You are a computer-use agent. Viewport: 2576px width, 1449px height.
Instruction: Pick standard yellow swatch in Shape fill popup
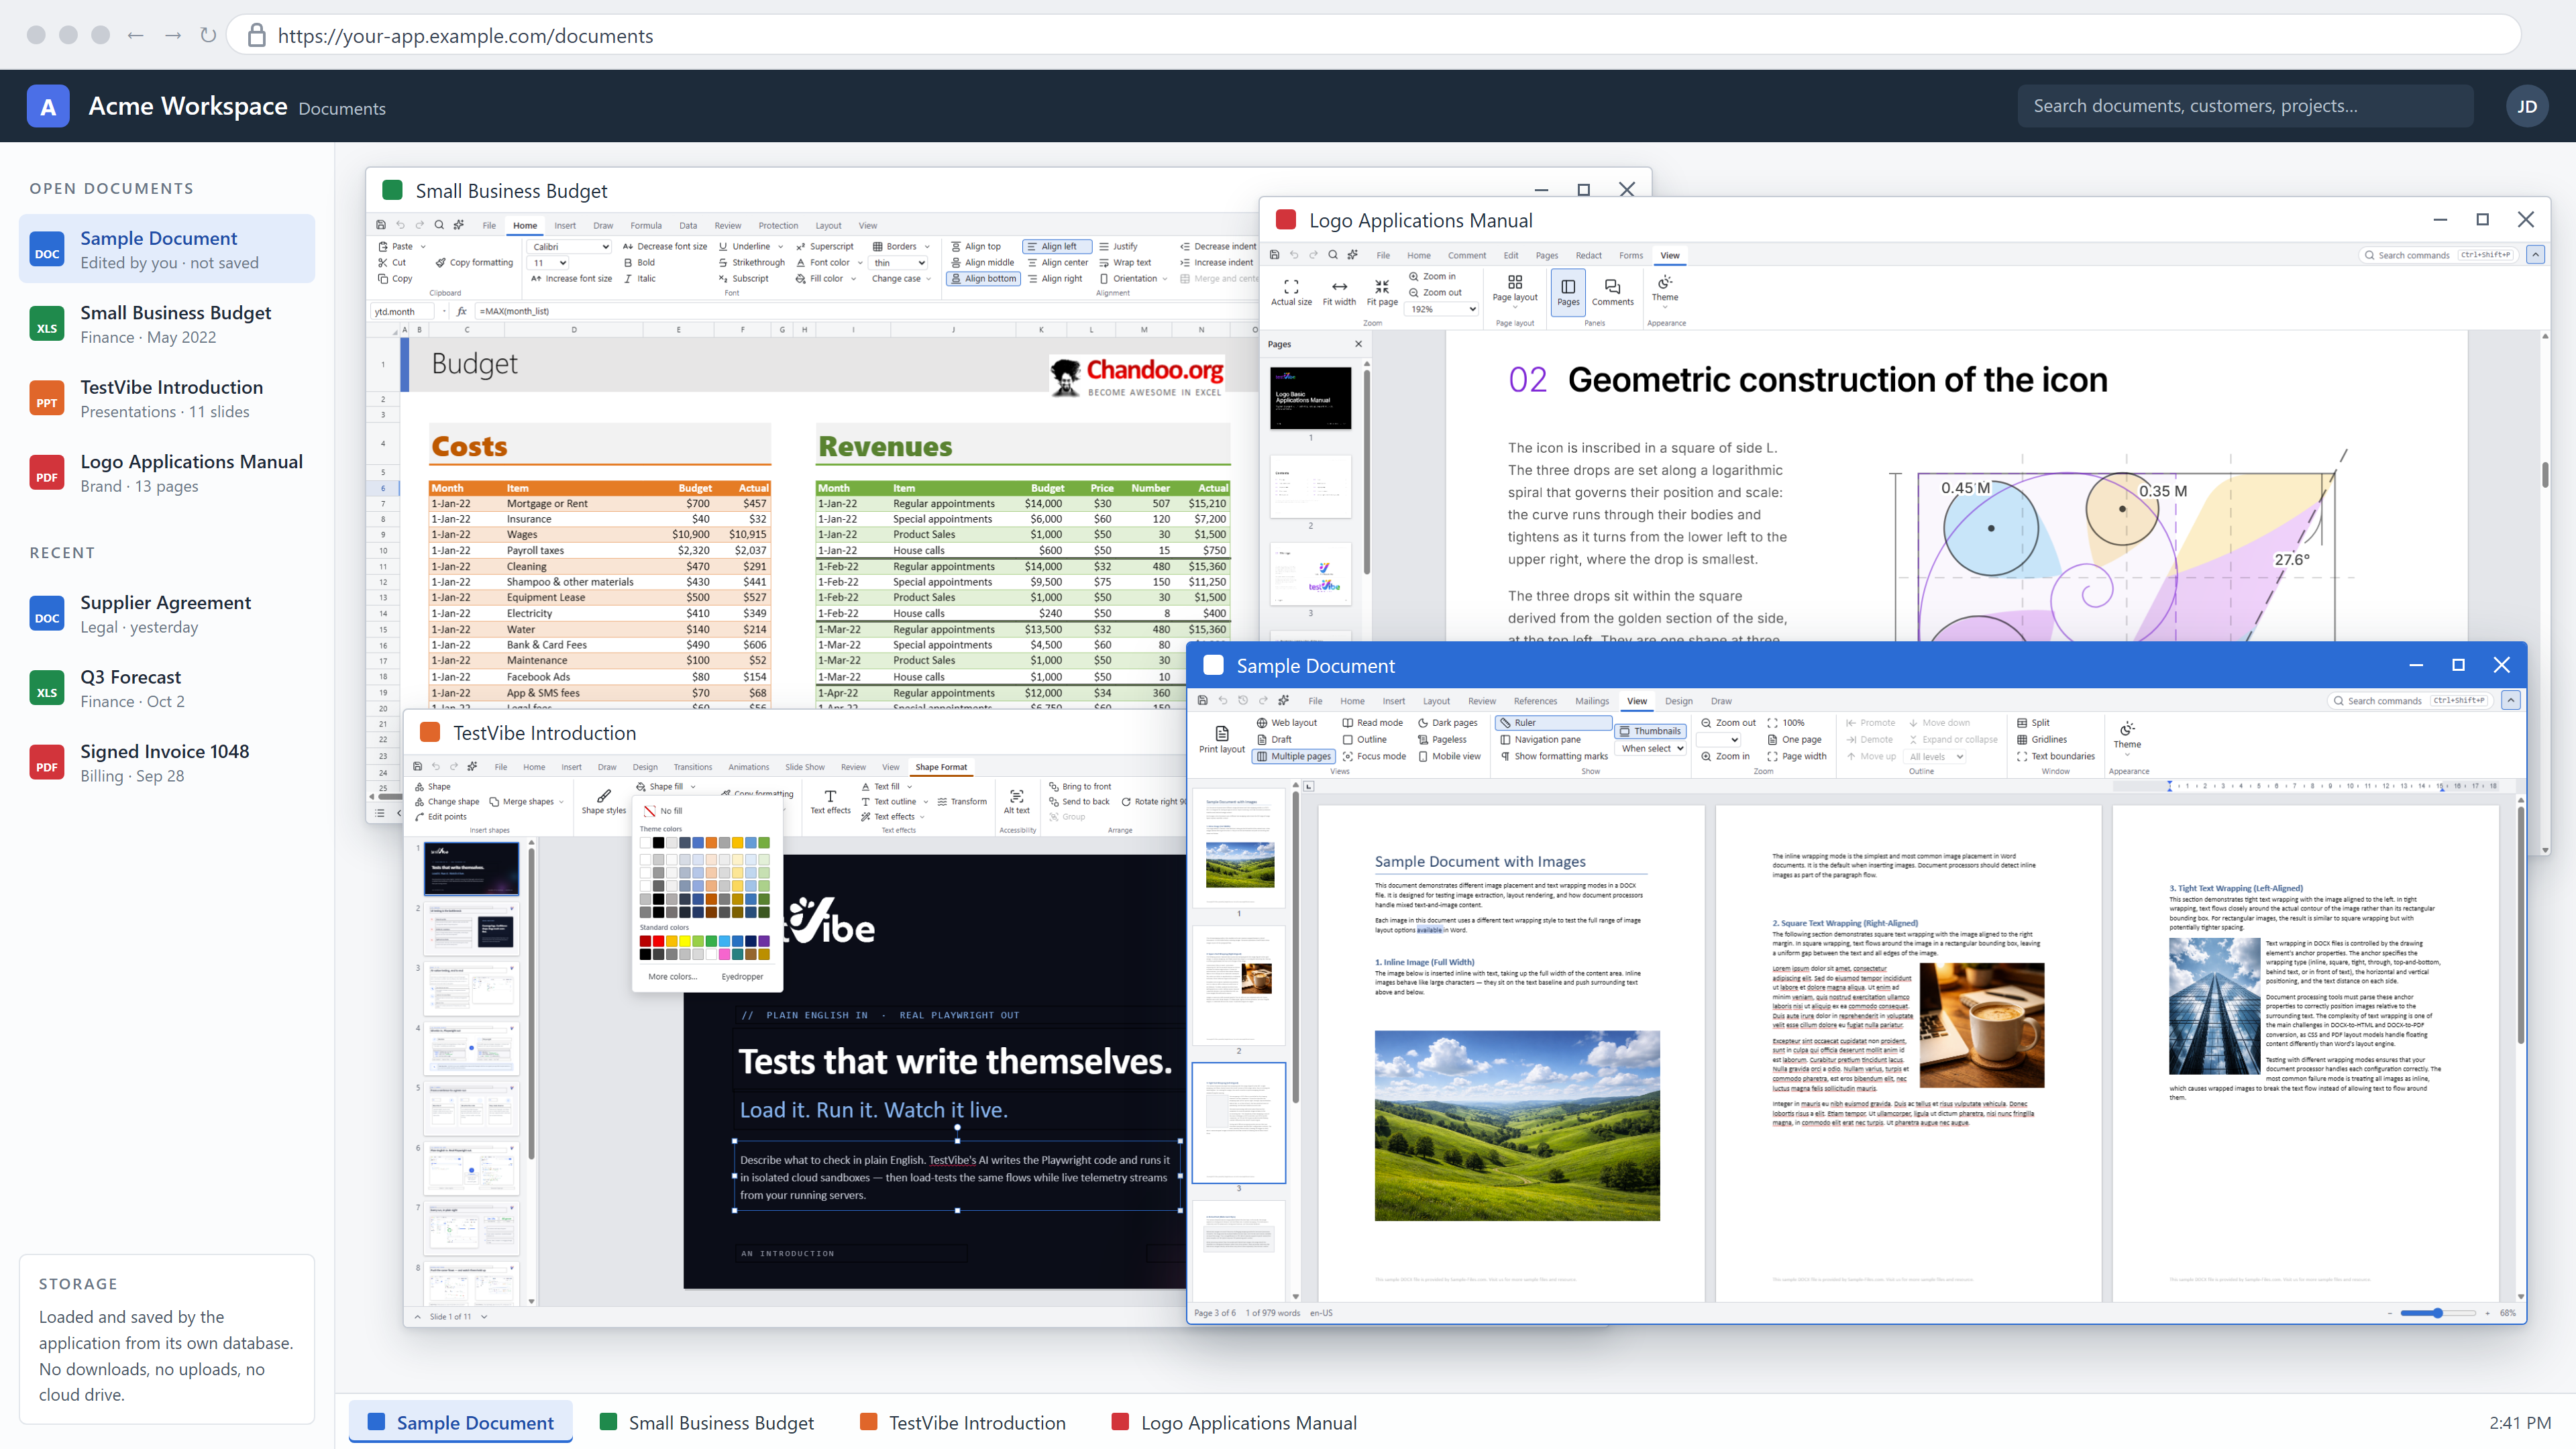[684, 941]
